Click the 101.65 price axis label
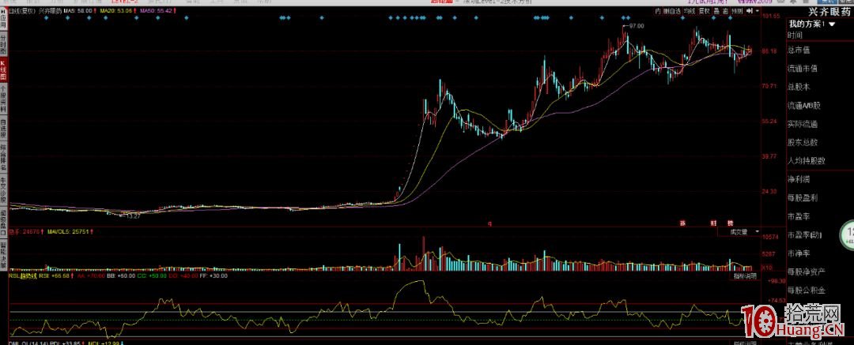The image size is (854, 345). 773,16
